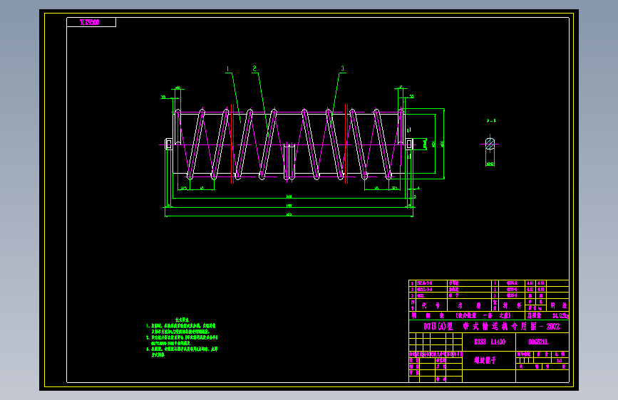Select the 'D133 L1400' text in title block
The image size is (618, 400).
click(x=490, y=342)
